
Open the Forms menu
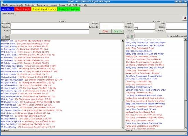tap(62, 5)
